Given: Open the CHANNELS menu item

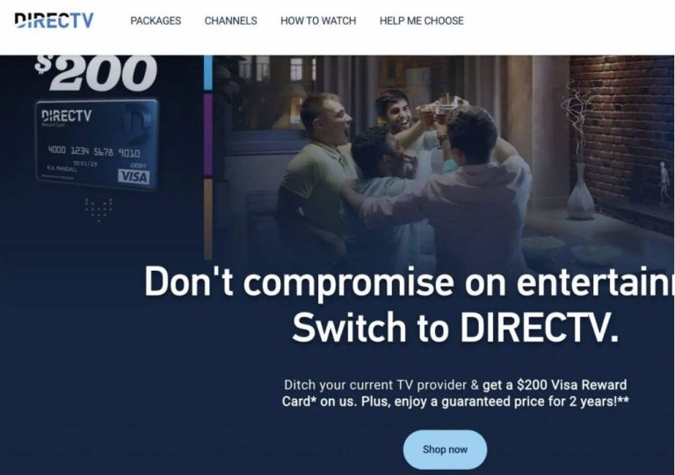Looking at the screenshot, I should 231,21.
